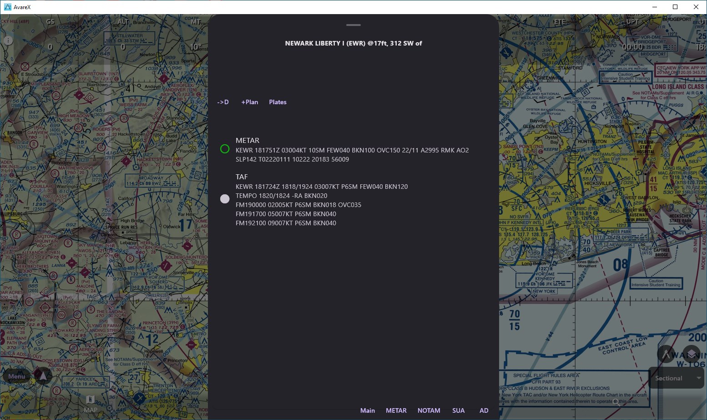The image size is (707, 420).
Task: Select the Main tab
Action: [x=367, y=410]
